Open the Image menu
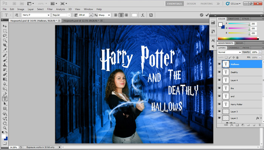This screenshot has width=264, height=150. (21, 9)
